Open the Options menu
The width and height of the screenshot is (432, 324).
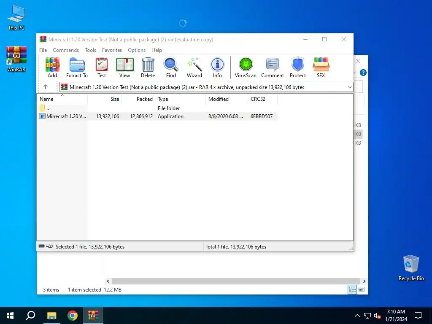tap(137, 50)
